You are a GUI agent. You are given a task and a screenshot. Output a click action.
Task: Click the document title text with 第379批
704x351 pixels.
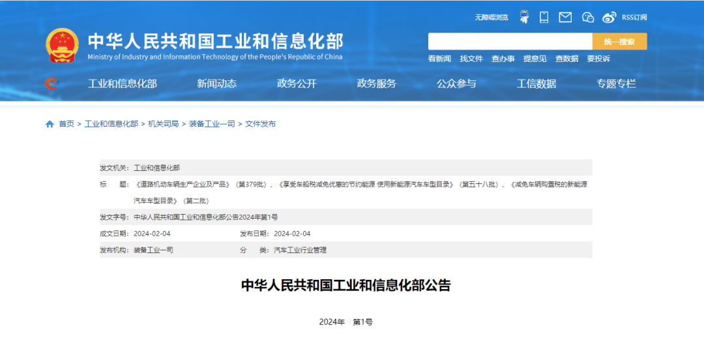pos(360,192)
